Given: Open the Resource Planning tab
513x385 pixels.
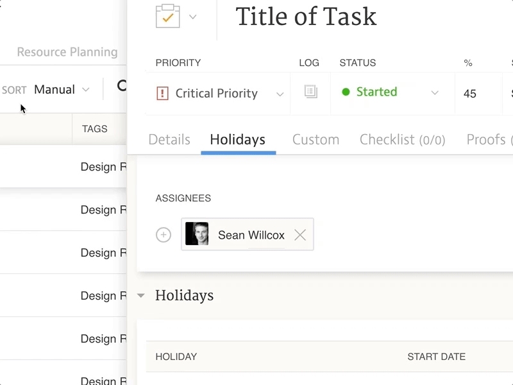Looking at the screenshot, I should point(67,52).
